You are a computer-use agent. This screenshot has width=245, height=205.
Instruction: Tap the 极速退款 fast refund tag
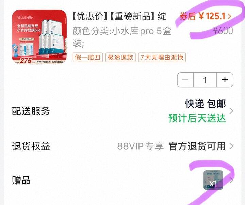click(x=120, y=57)
